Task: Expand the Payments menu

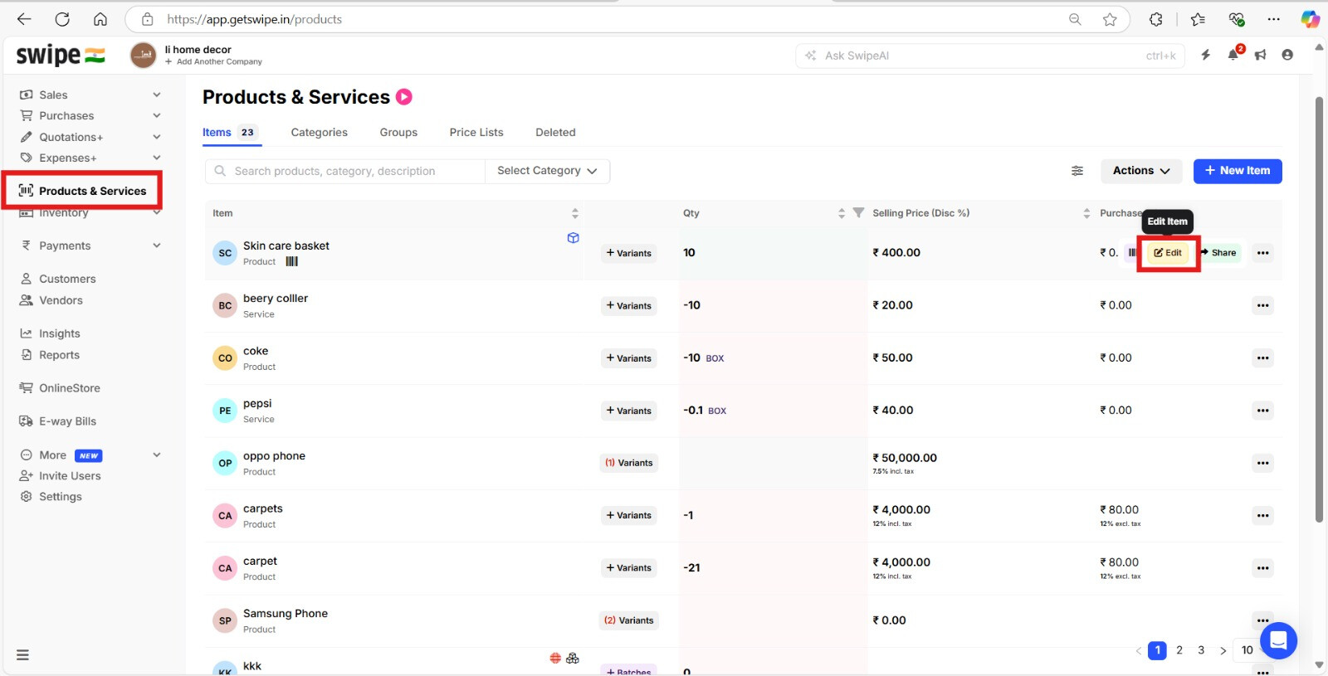Action: [x=157, y=246]
